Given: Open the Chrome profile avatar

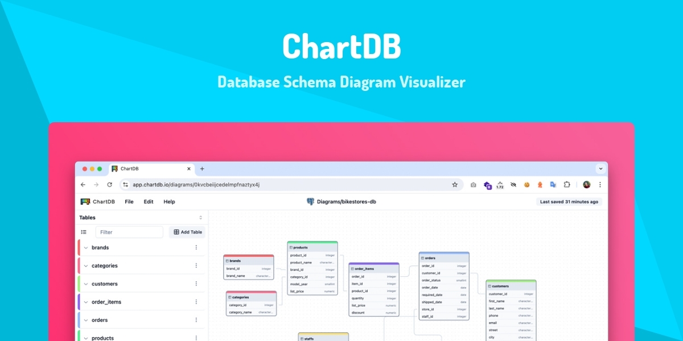Looking at the screenshot, I should click(587, 185).
